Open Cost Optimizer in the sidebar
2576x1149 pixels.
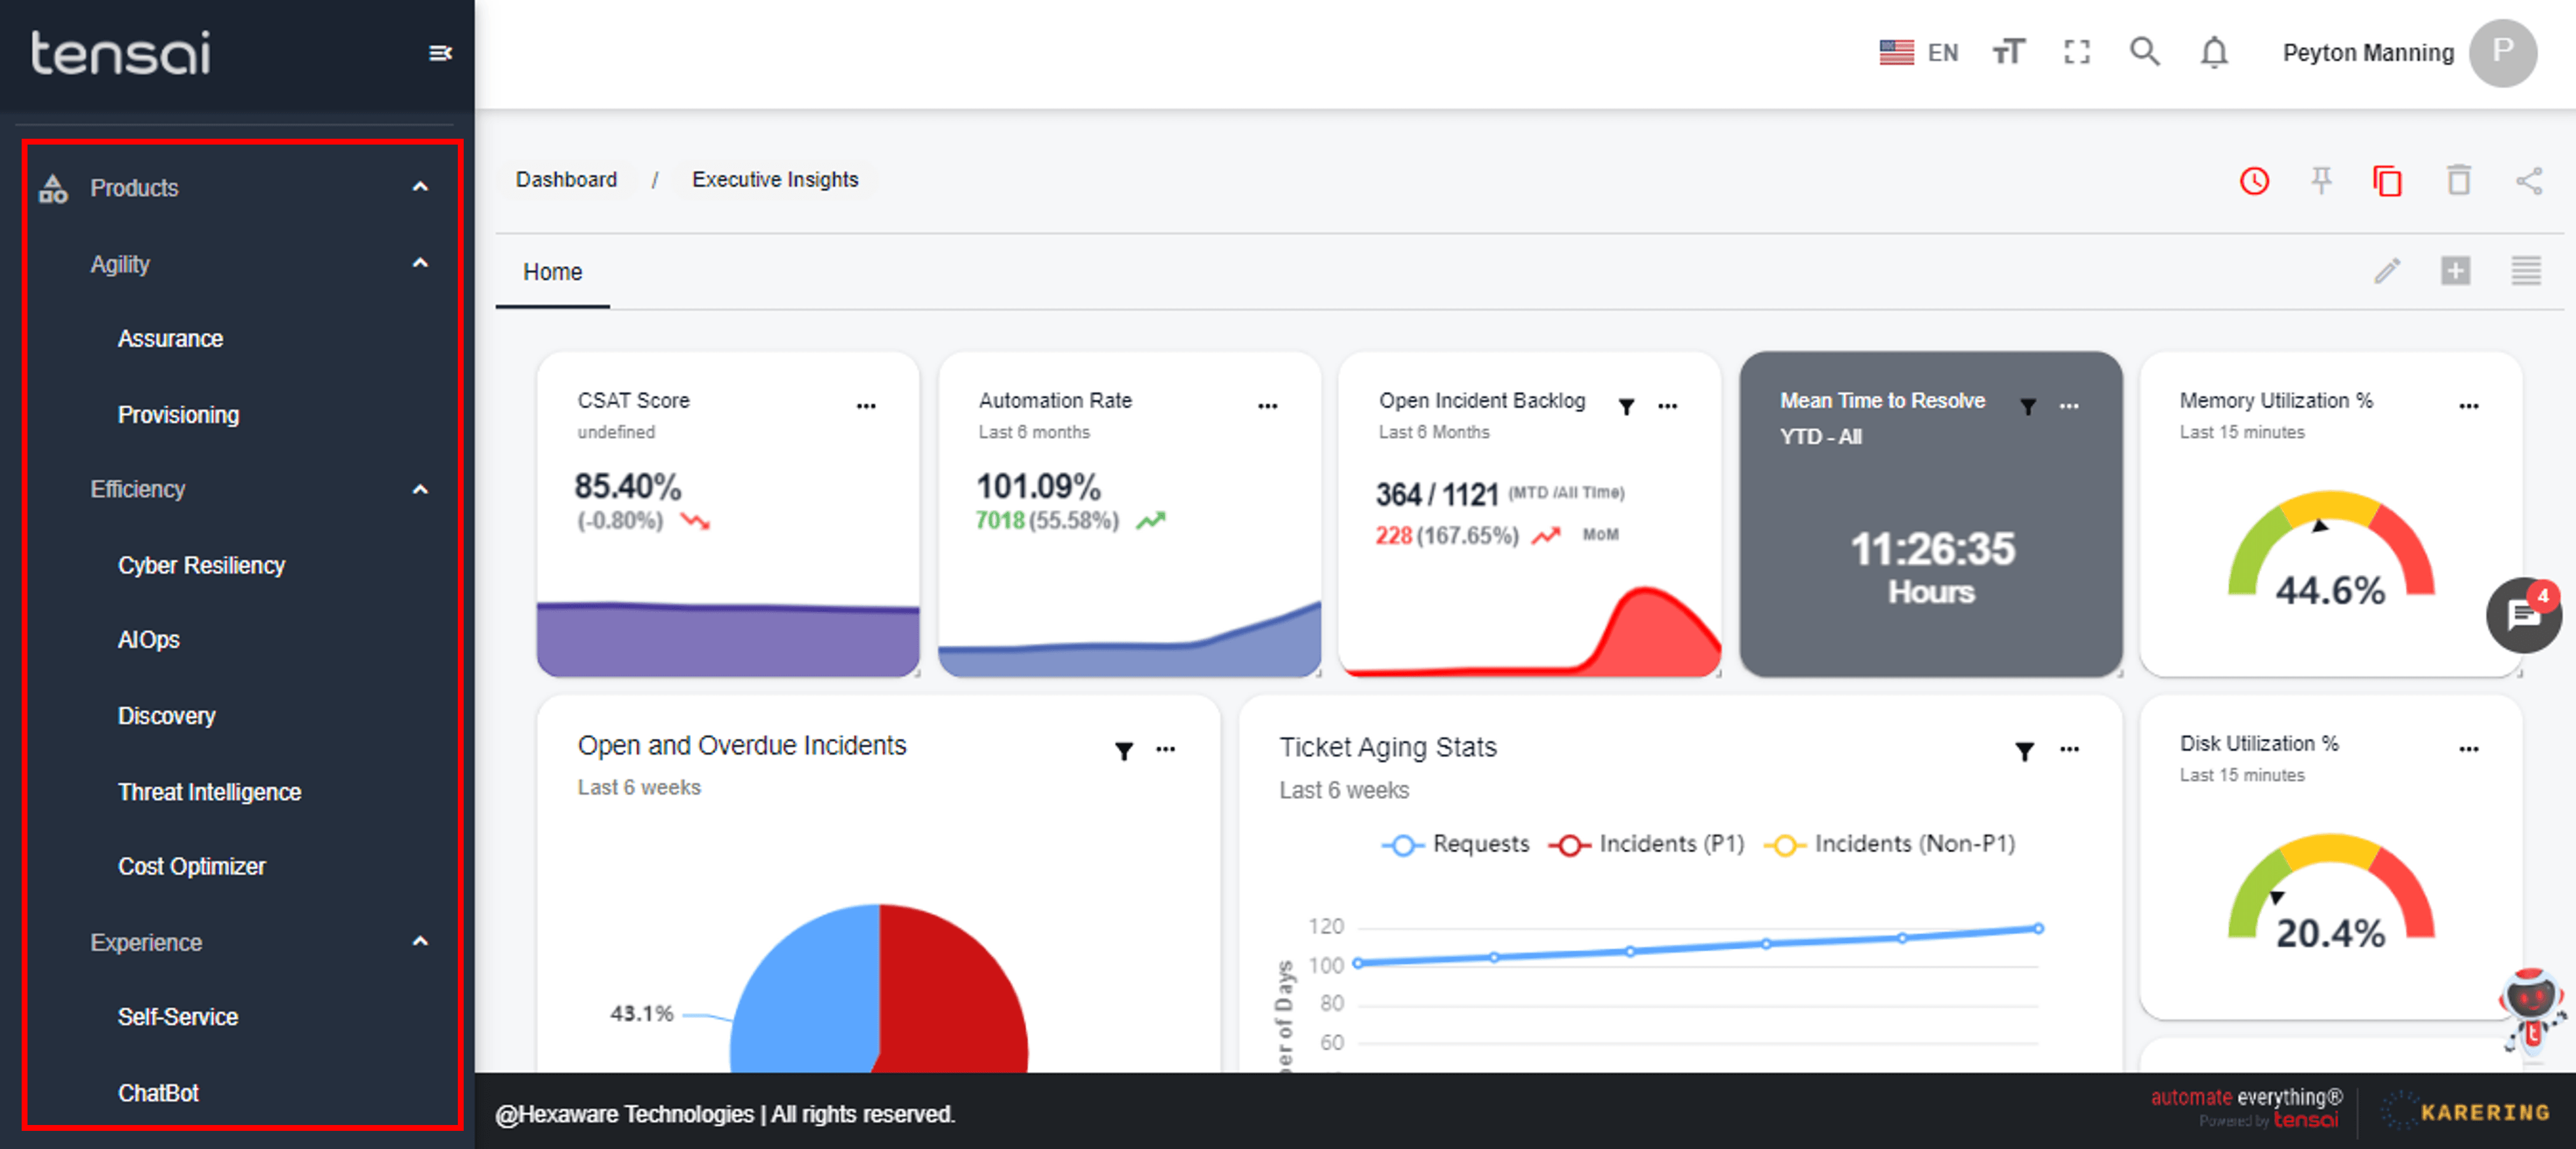pyautogui.click(x=191, y=867)
